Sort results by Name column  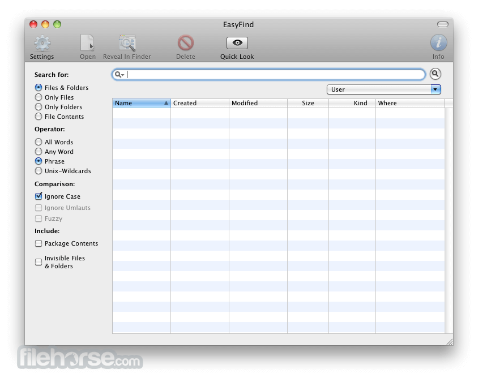142,103
